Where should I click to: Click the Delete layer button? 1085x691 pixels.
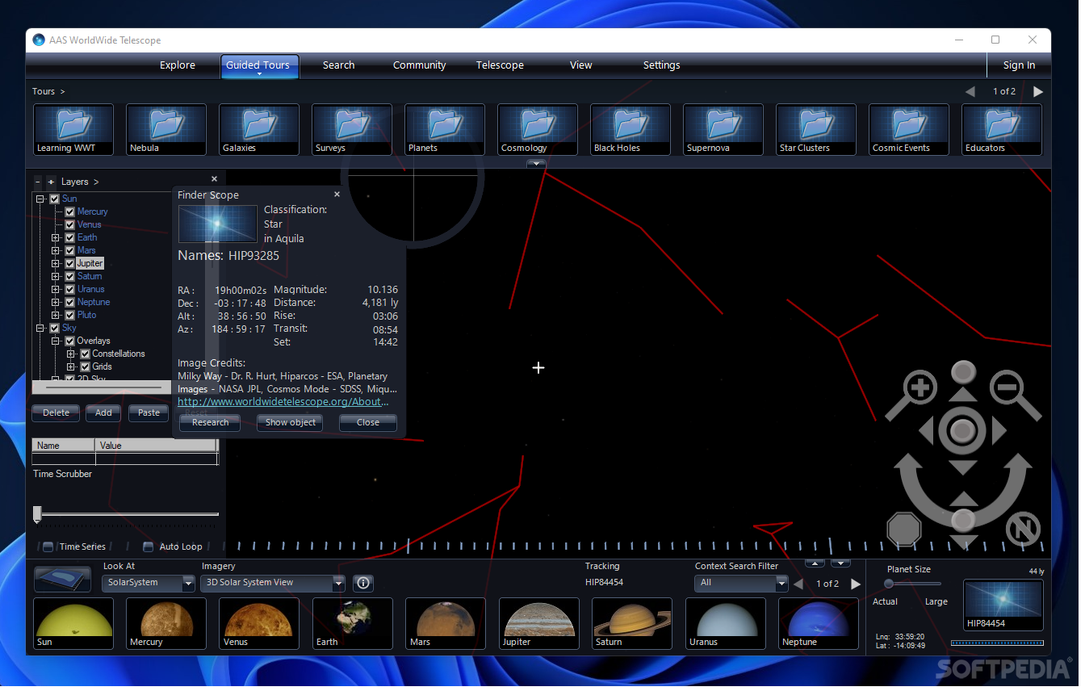coord(56,413)
